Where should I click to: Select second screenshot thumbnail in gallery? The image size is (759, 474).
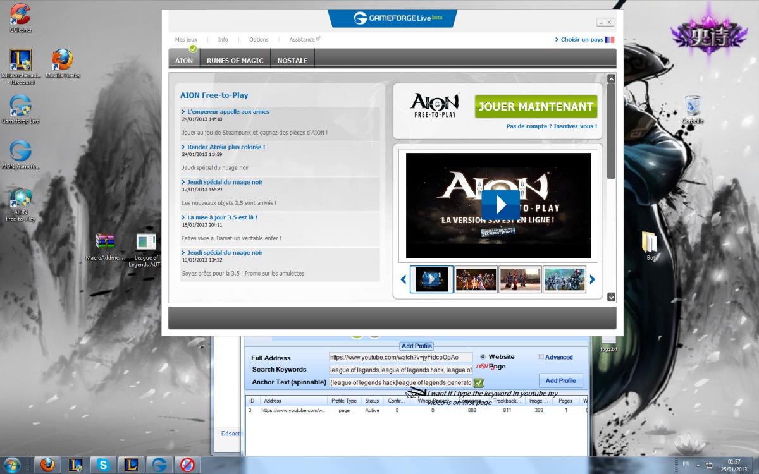(476, 279)
